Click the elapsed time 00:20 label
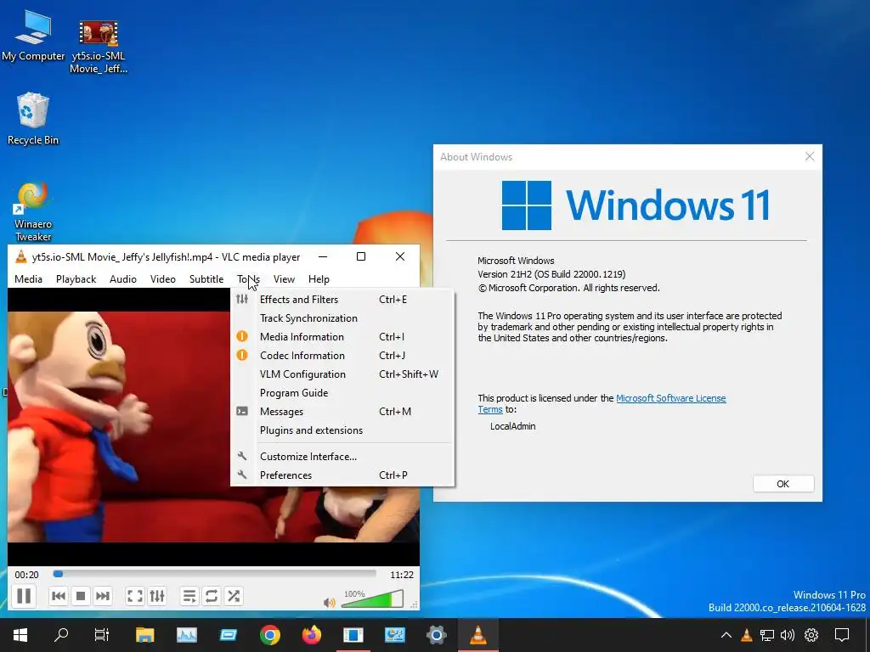 (26, 575)
